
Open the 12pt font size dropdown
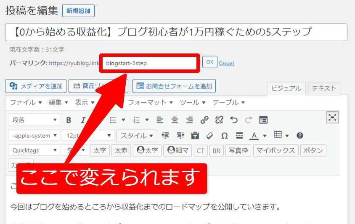coord(88,136)
